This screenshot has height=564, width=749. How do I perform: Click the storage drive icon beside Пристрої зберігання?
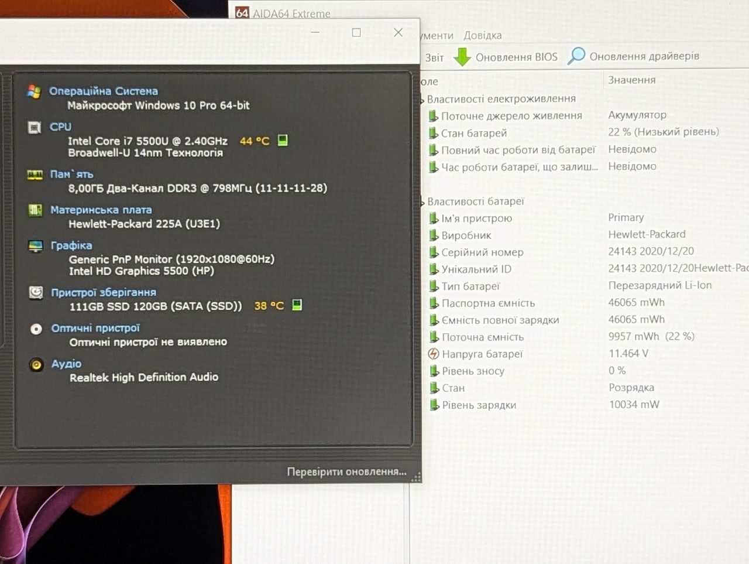(x=36, y=292)
